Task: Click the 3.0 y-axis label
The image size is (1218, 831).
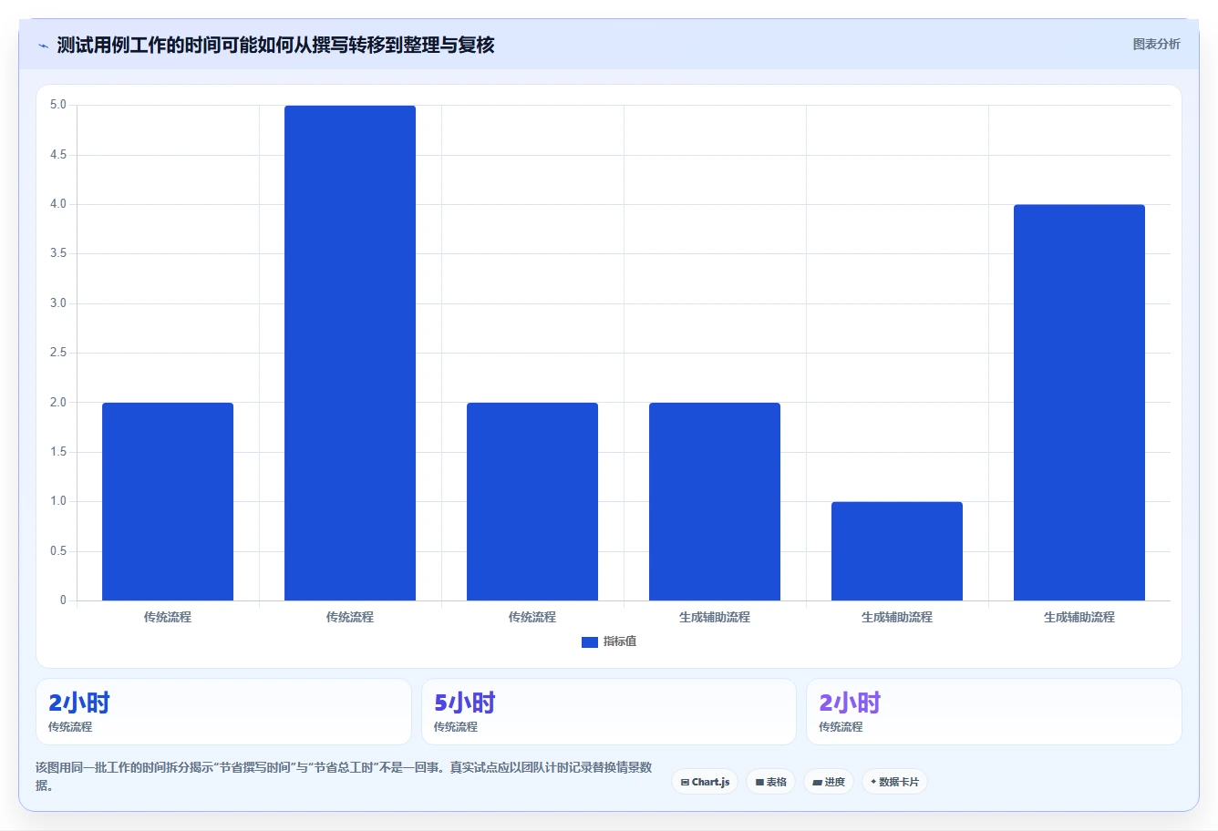Action: pyautogui.click(x=58, y=303)
